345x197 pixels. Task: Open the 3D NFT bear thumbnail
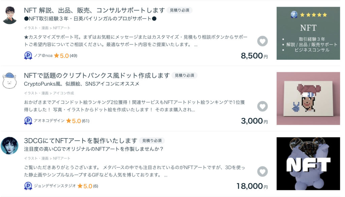(x=308, y=164)
